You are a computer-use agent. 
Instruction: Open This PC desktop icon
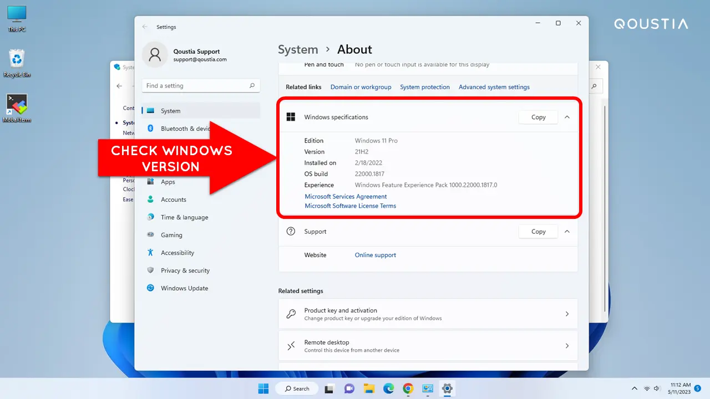click(x=17, y=18)
